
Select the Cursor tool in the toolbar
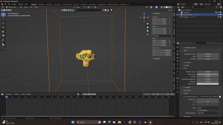pyautogui.click(x=3, y=19)
